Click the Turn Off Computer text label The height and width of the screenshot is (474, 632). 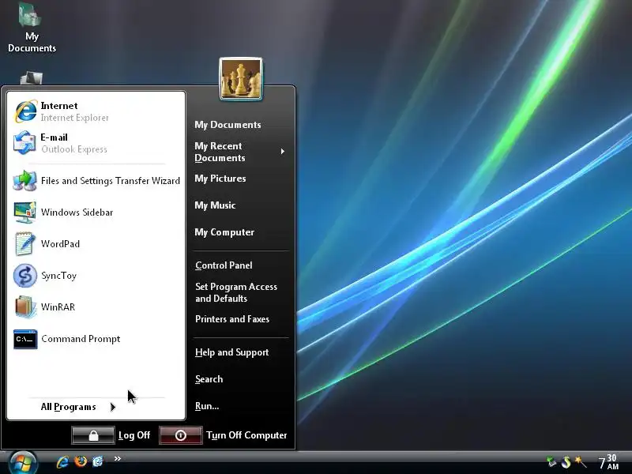(246, 436)
